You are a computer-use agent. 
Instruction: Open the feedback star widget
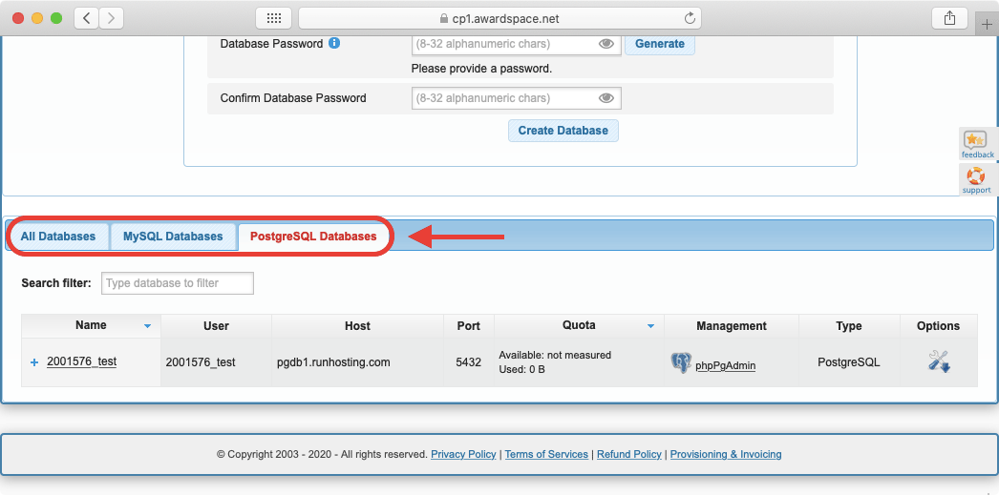click(x=977, y=144)
